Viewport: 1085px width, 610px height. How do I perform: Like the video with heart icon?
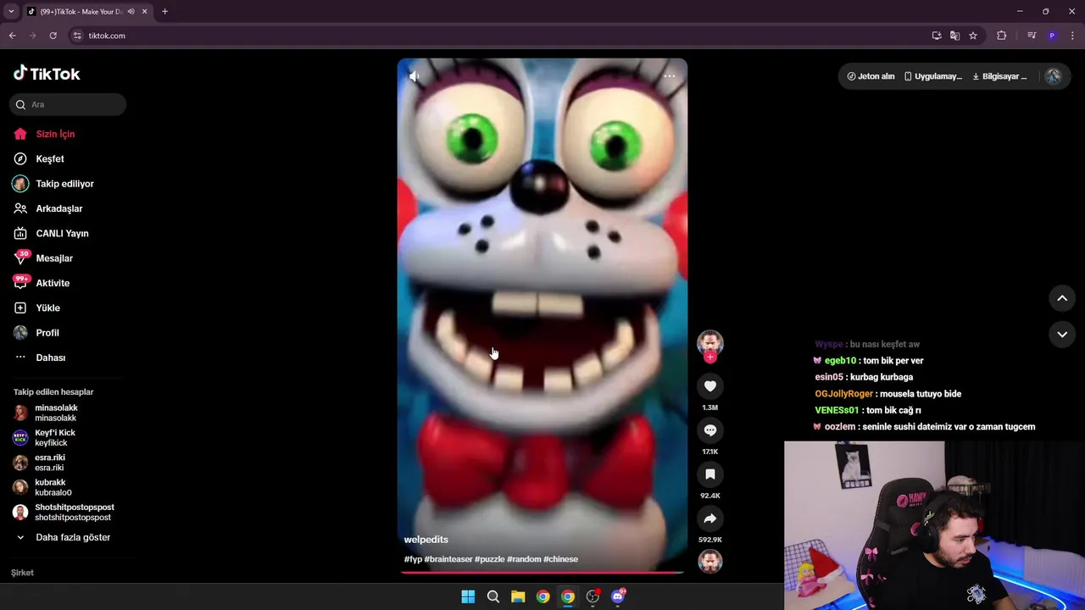[710, 386]
